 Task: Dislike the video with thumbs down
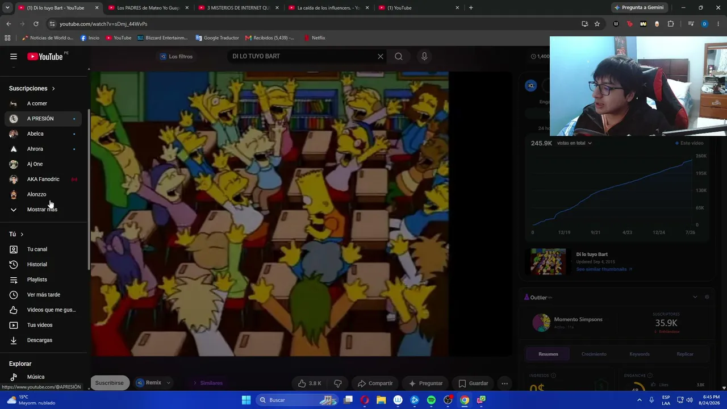(338, 383)
